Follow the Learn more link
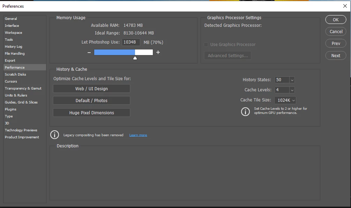 (138, 135)
